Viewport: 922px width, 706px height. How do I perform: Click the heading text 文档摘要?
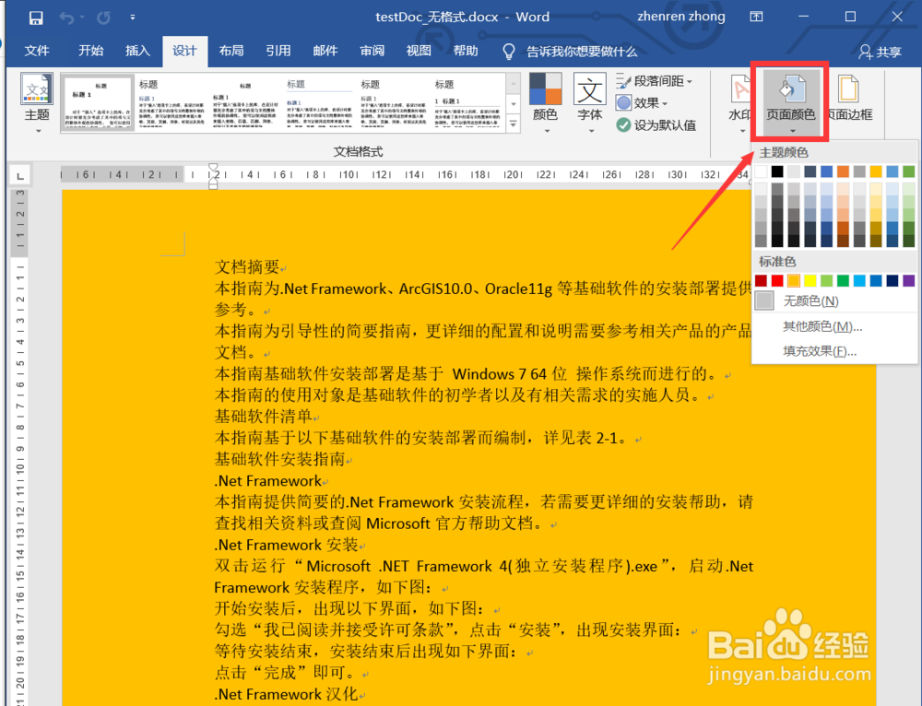point(247,267)
